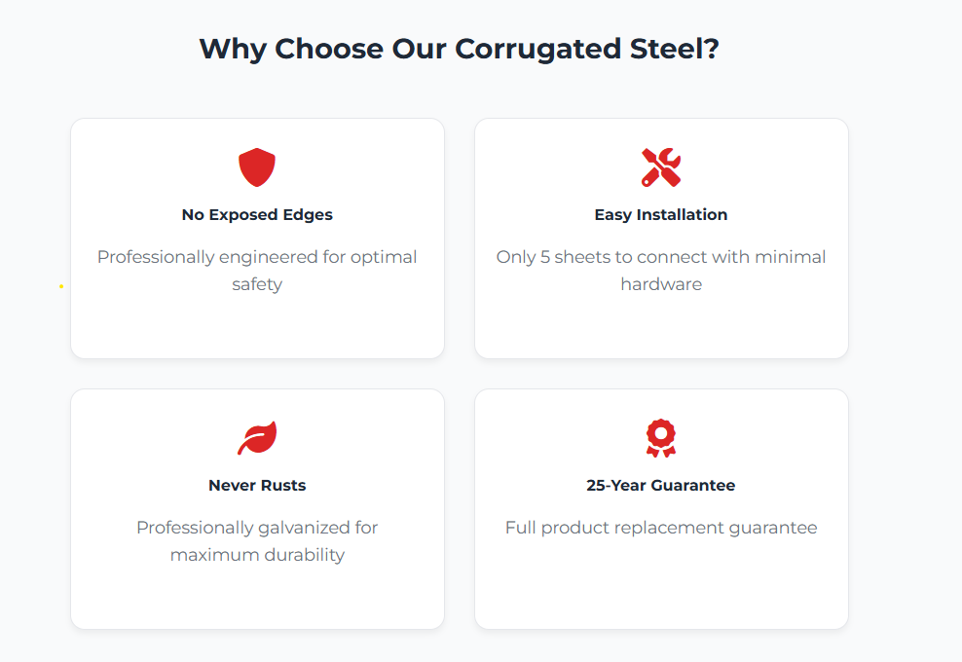This screenshot has height=662, width=962.
Task: Click "Full product replacement guarantee" text
Action: click(x=661, y=528)
